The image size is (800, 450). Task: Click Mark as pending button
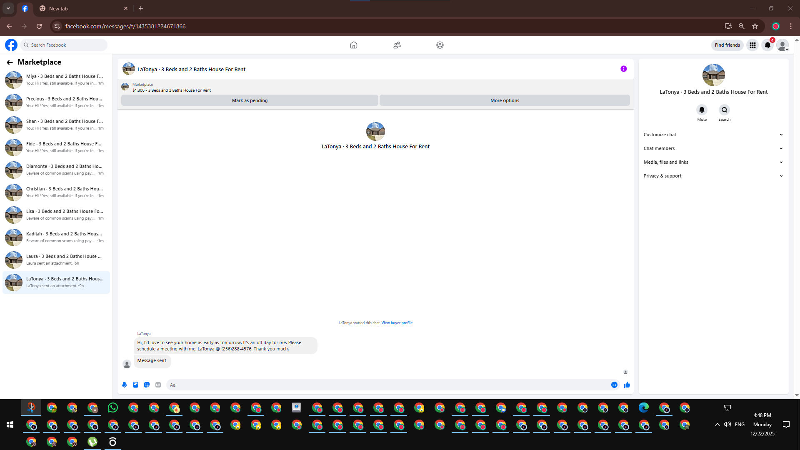(x=250, y=100)
